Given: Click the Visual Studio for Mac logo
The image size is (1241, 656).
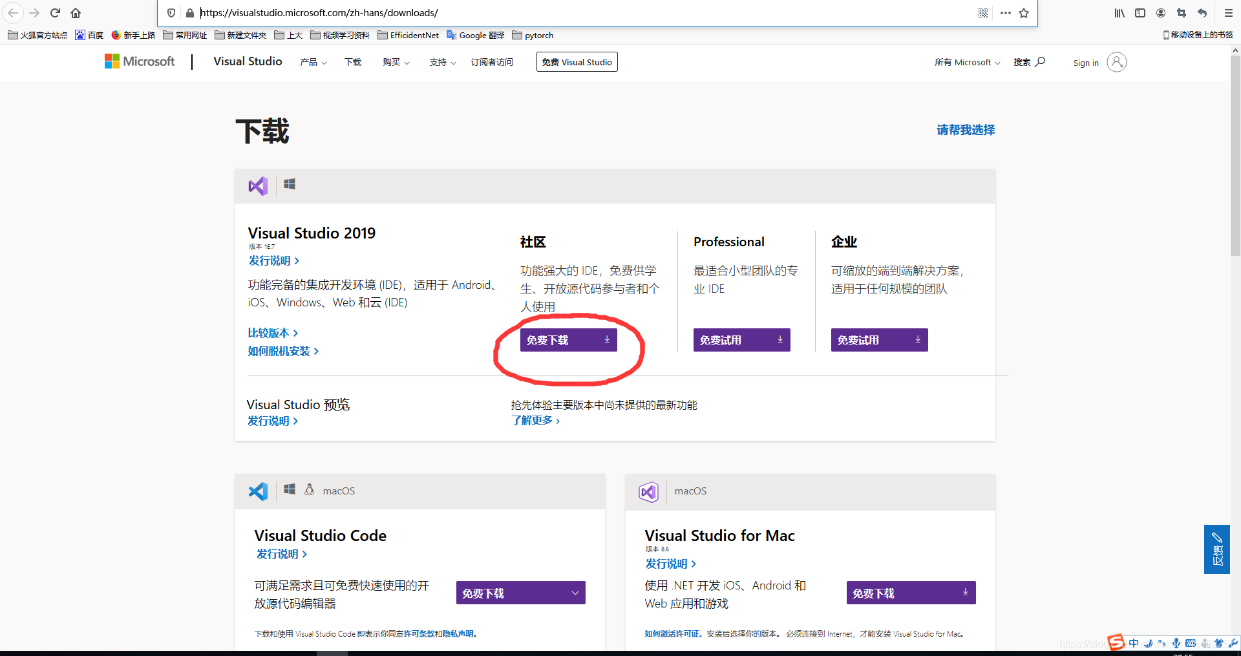Looking at the screenshot, I should [648, 492].
